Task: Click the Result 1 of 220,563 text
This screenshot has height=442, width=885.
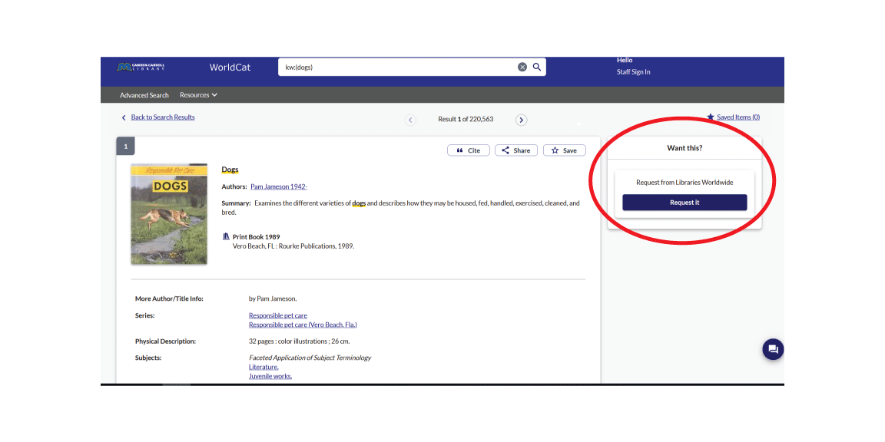Action: (x=466, y=119)
